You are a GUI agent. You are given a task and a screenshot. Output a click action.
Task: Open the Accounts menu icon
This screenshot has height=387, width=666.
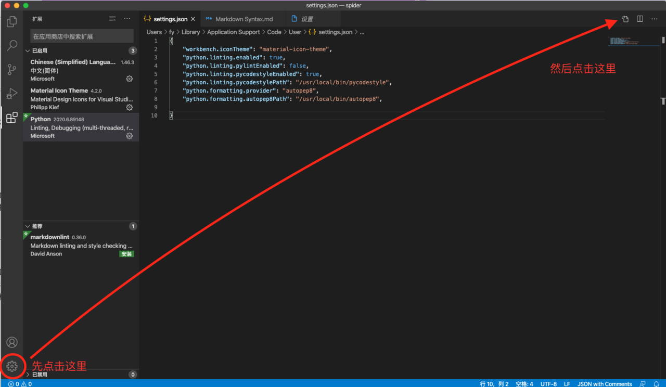[12, 342]
